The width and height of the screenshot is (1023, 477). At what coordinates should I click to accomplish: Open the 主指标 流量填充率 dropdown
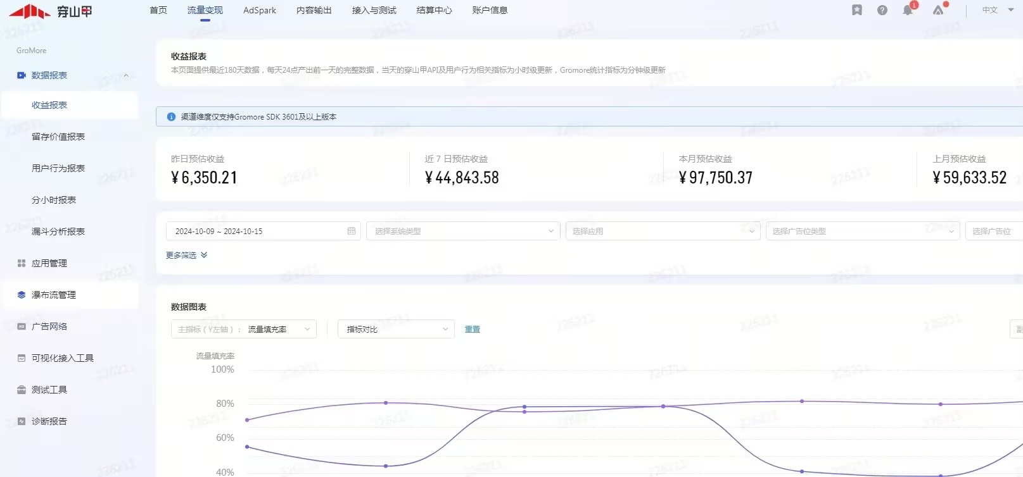[x=244, y=329]
